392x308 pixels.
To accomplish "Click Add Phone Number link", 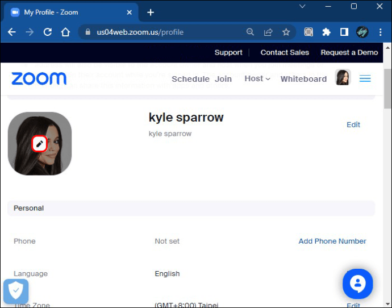I will [332, 241].
